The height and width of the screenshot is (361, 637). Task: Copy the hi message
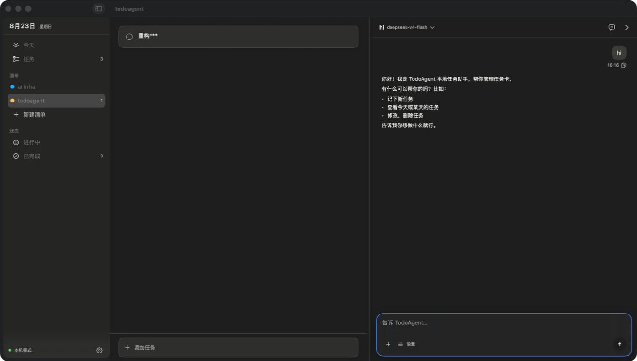(x=624, y=65)
